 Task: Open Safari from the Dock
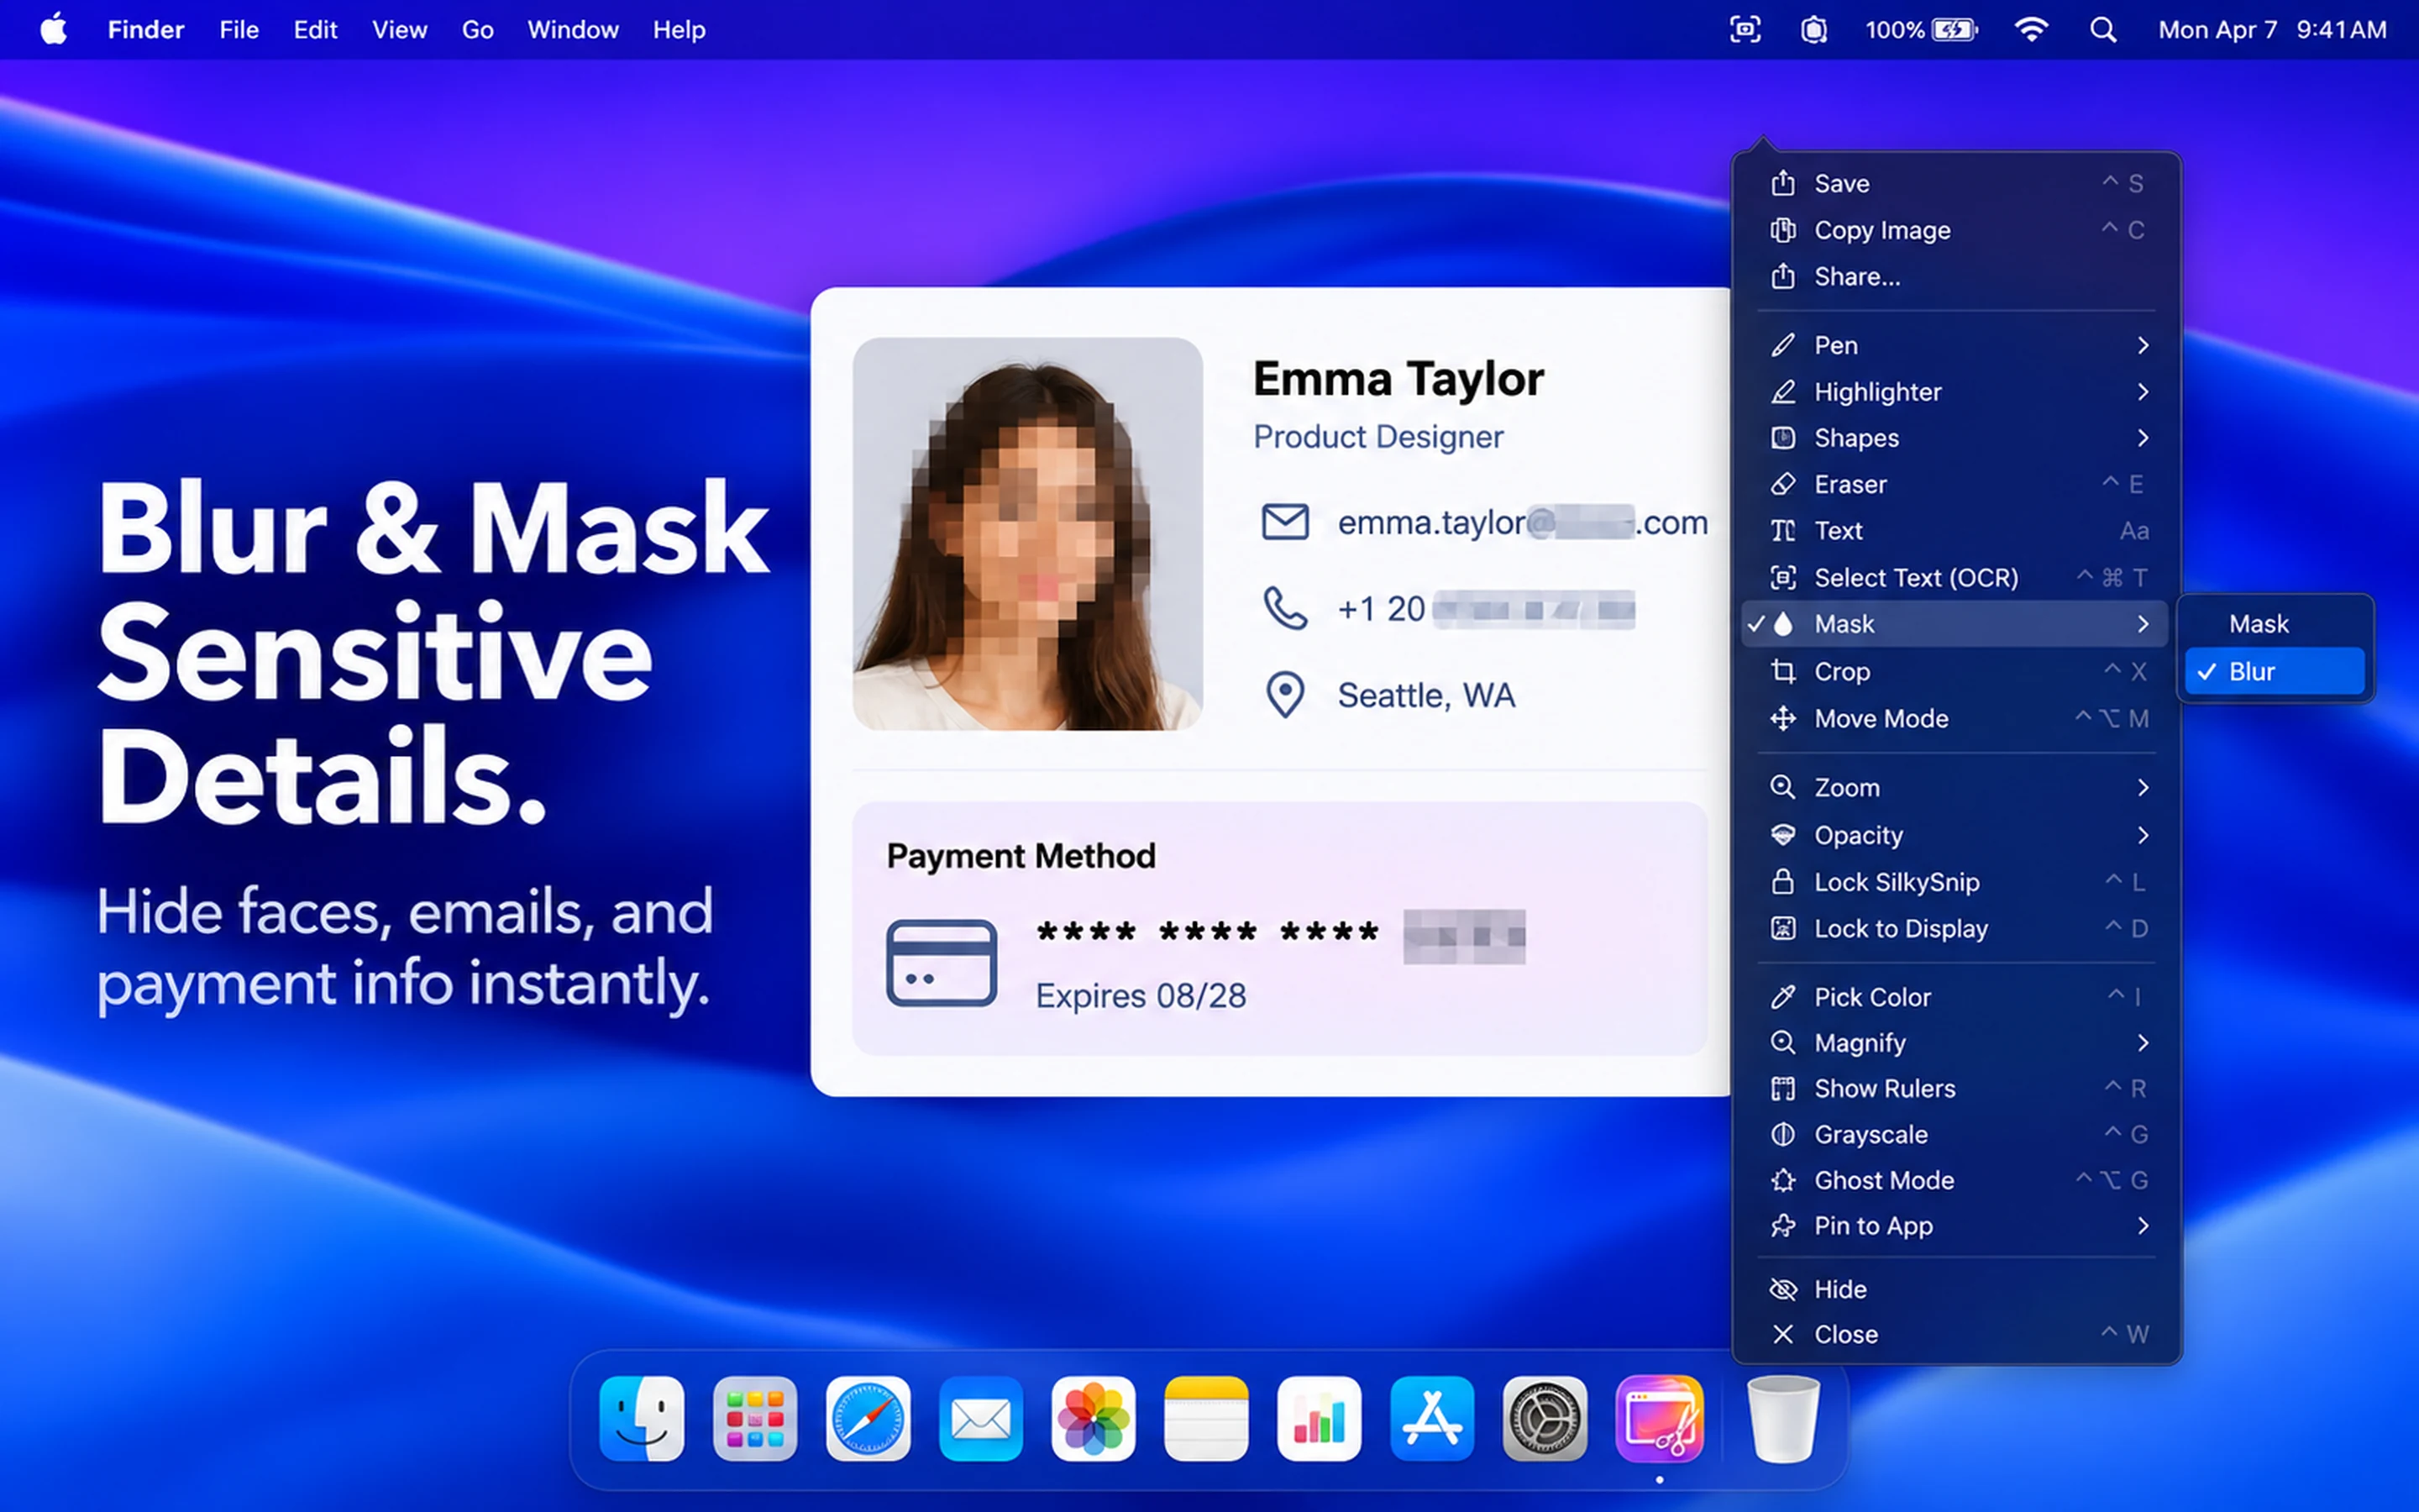[868, 1418]
